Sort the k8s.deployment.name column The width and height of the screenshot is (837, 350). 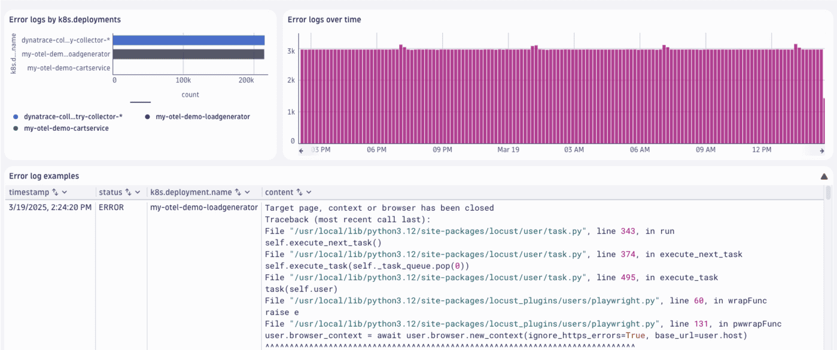click(238, 192)
